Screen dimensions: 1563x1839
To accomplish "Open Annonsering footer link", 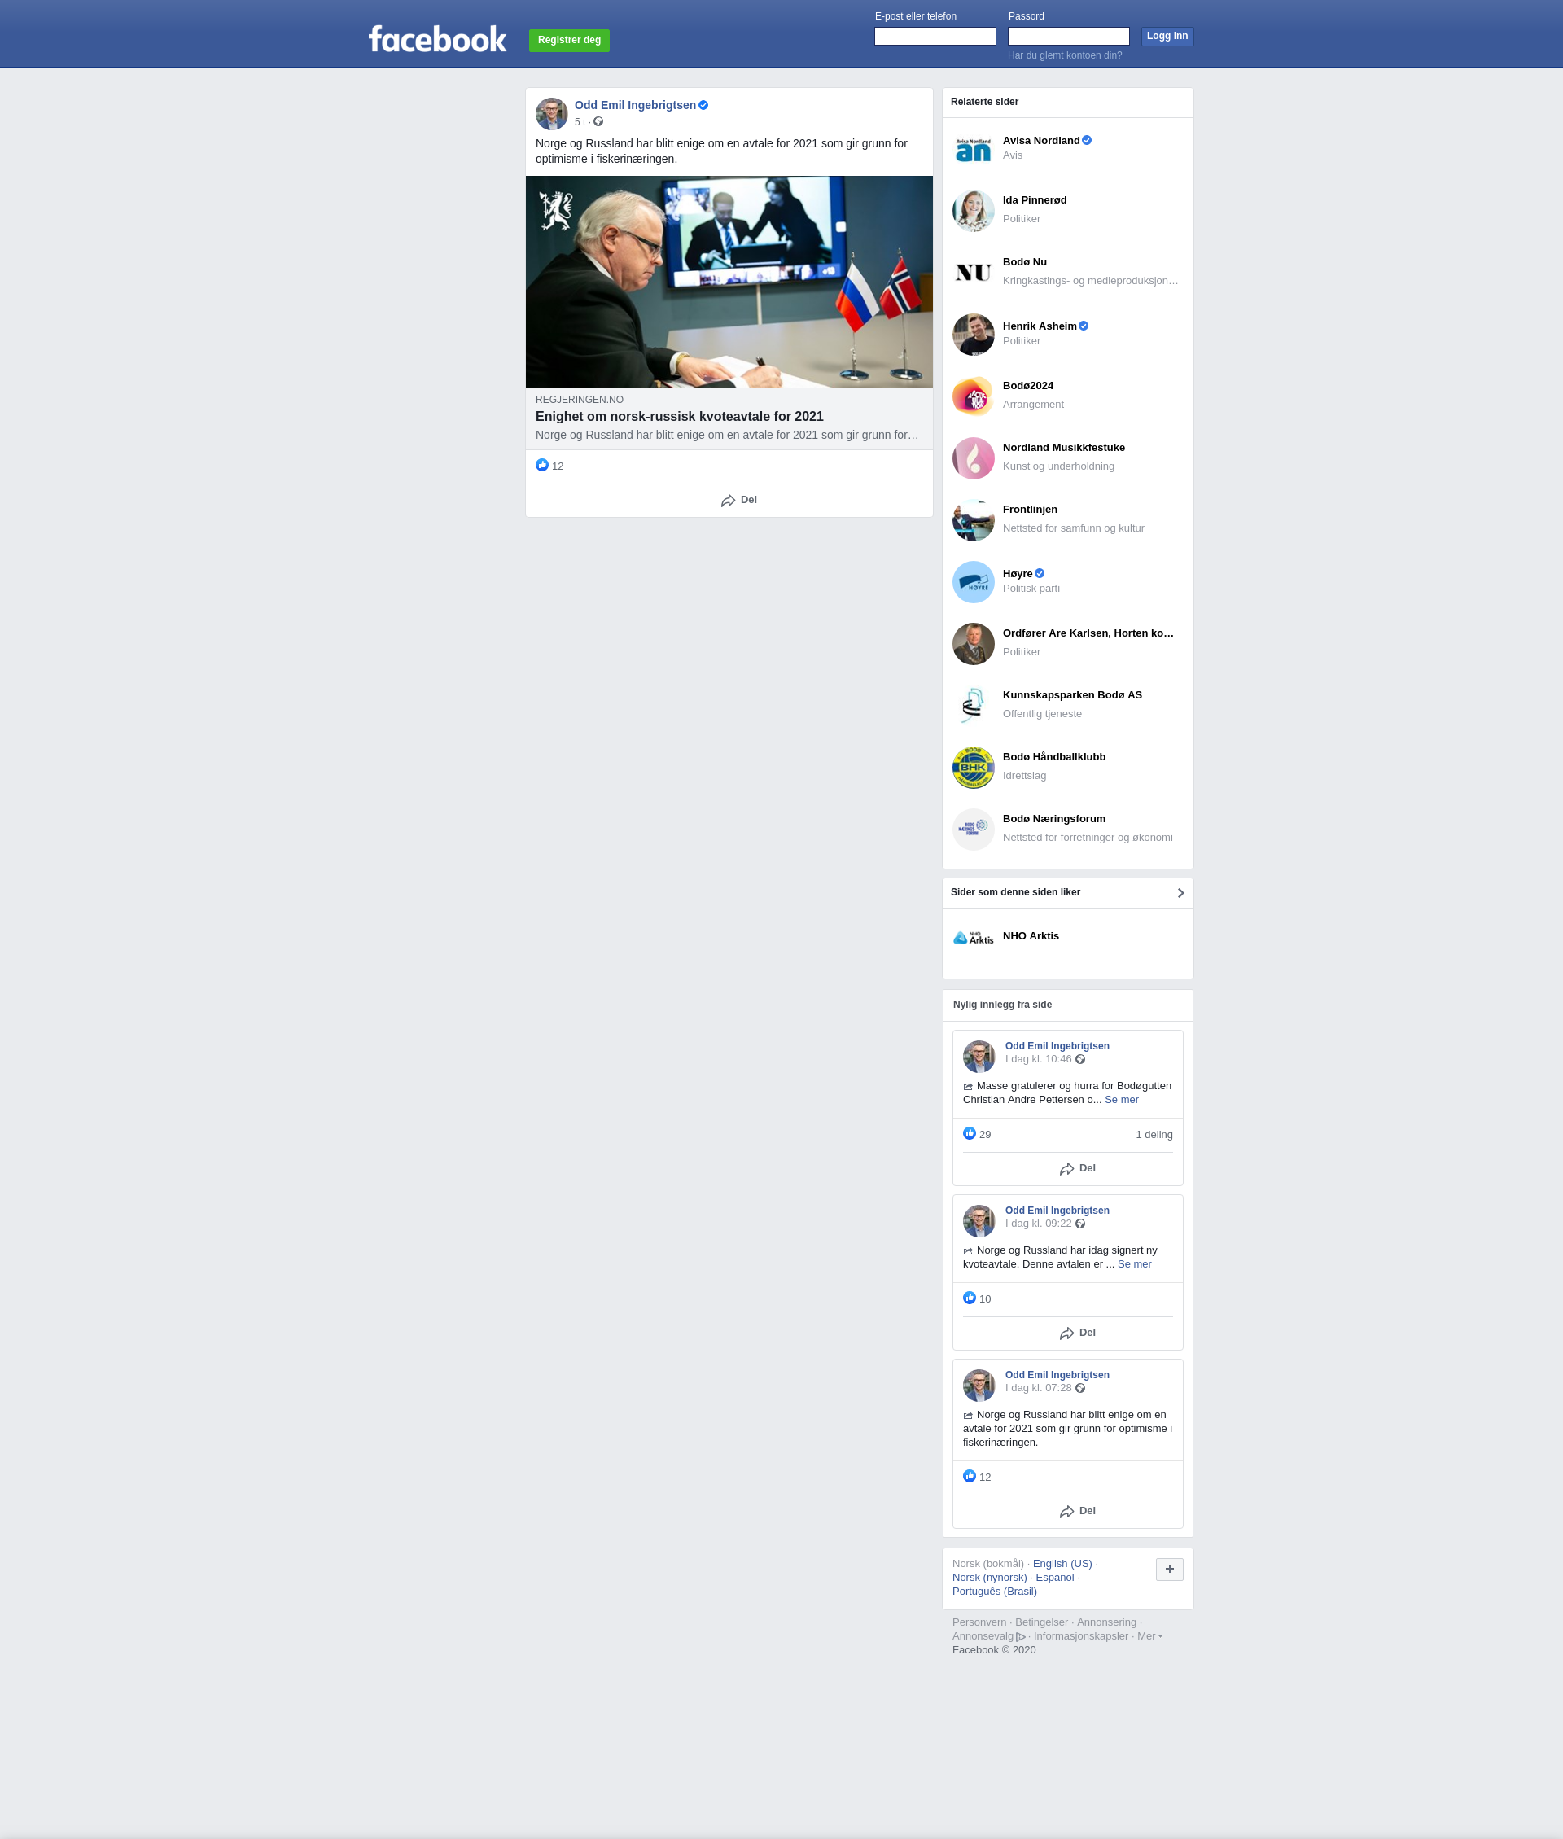I will tap(1105, 1622).
